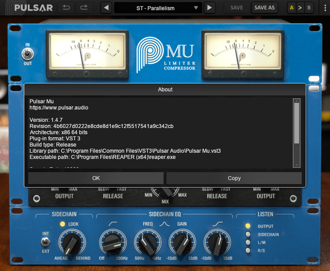
Task: Select the B comparison state
Action: pyautogui.click(x=309, y=8)
